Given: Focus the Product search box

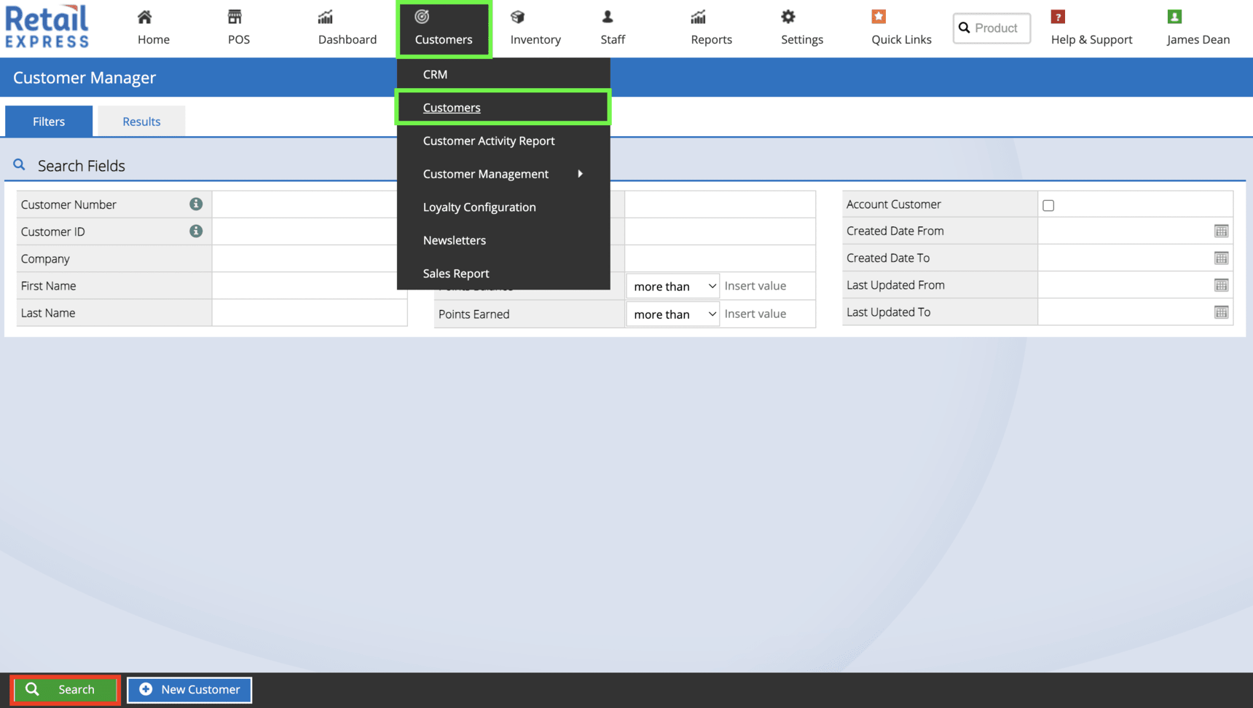Looking at the screenshot, I should (991, 28).
